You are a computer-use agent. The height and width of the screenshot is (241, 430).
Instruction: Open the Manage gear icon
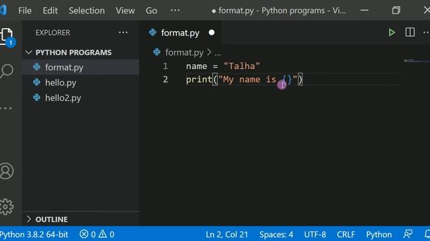pyautogui.click(x=6, y=207)
